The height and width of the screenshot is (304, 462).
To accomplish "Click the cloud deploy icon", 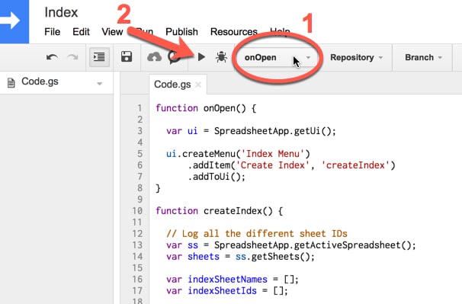I will click(154, 57).
